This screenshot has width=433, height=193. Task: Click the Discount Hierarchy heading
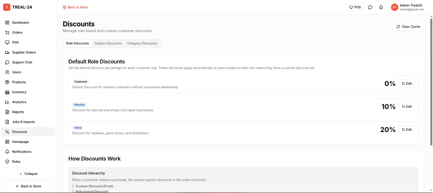tap(88, 173)
